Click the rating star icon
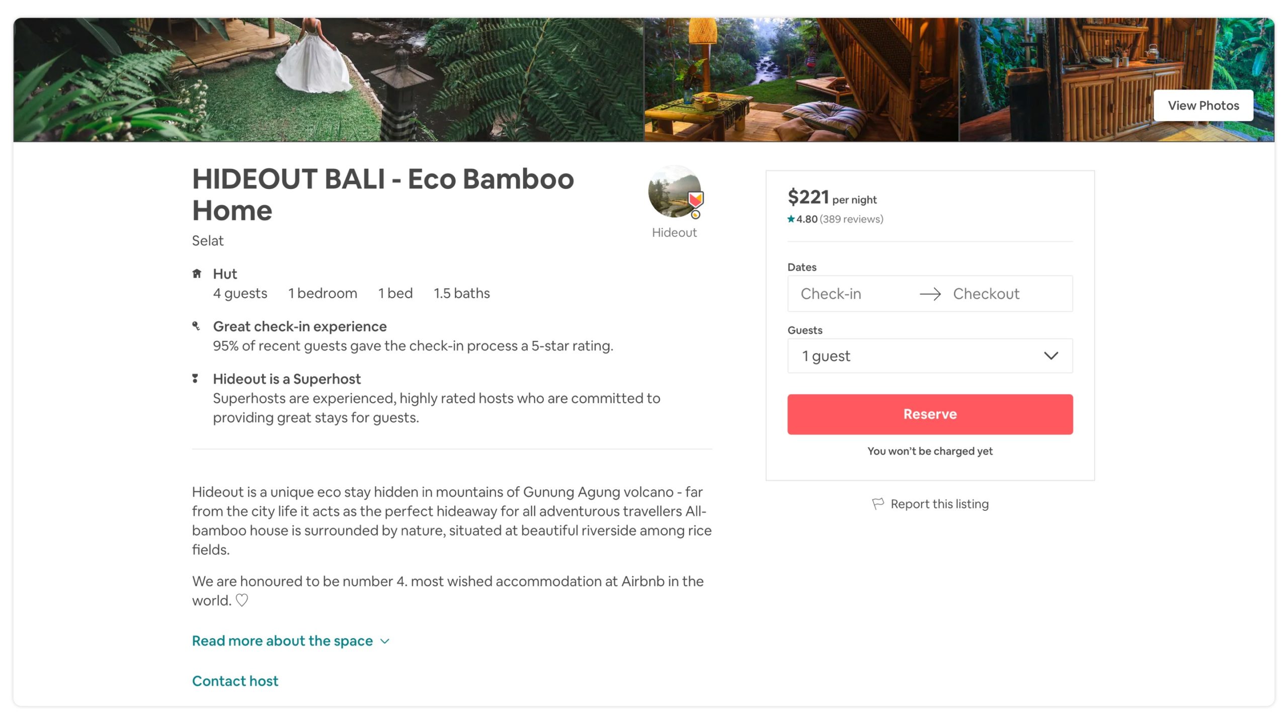The width and height of the screenshot is (1288, 715). point(791,219)
